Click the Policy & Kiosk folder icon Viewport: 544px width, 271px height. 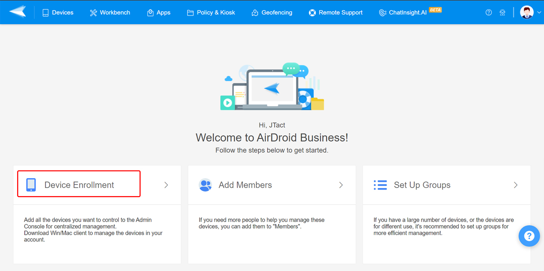190,13
